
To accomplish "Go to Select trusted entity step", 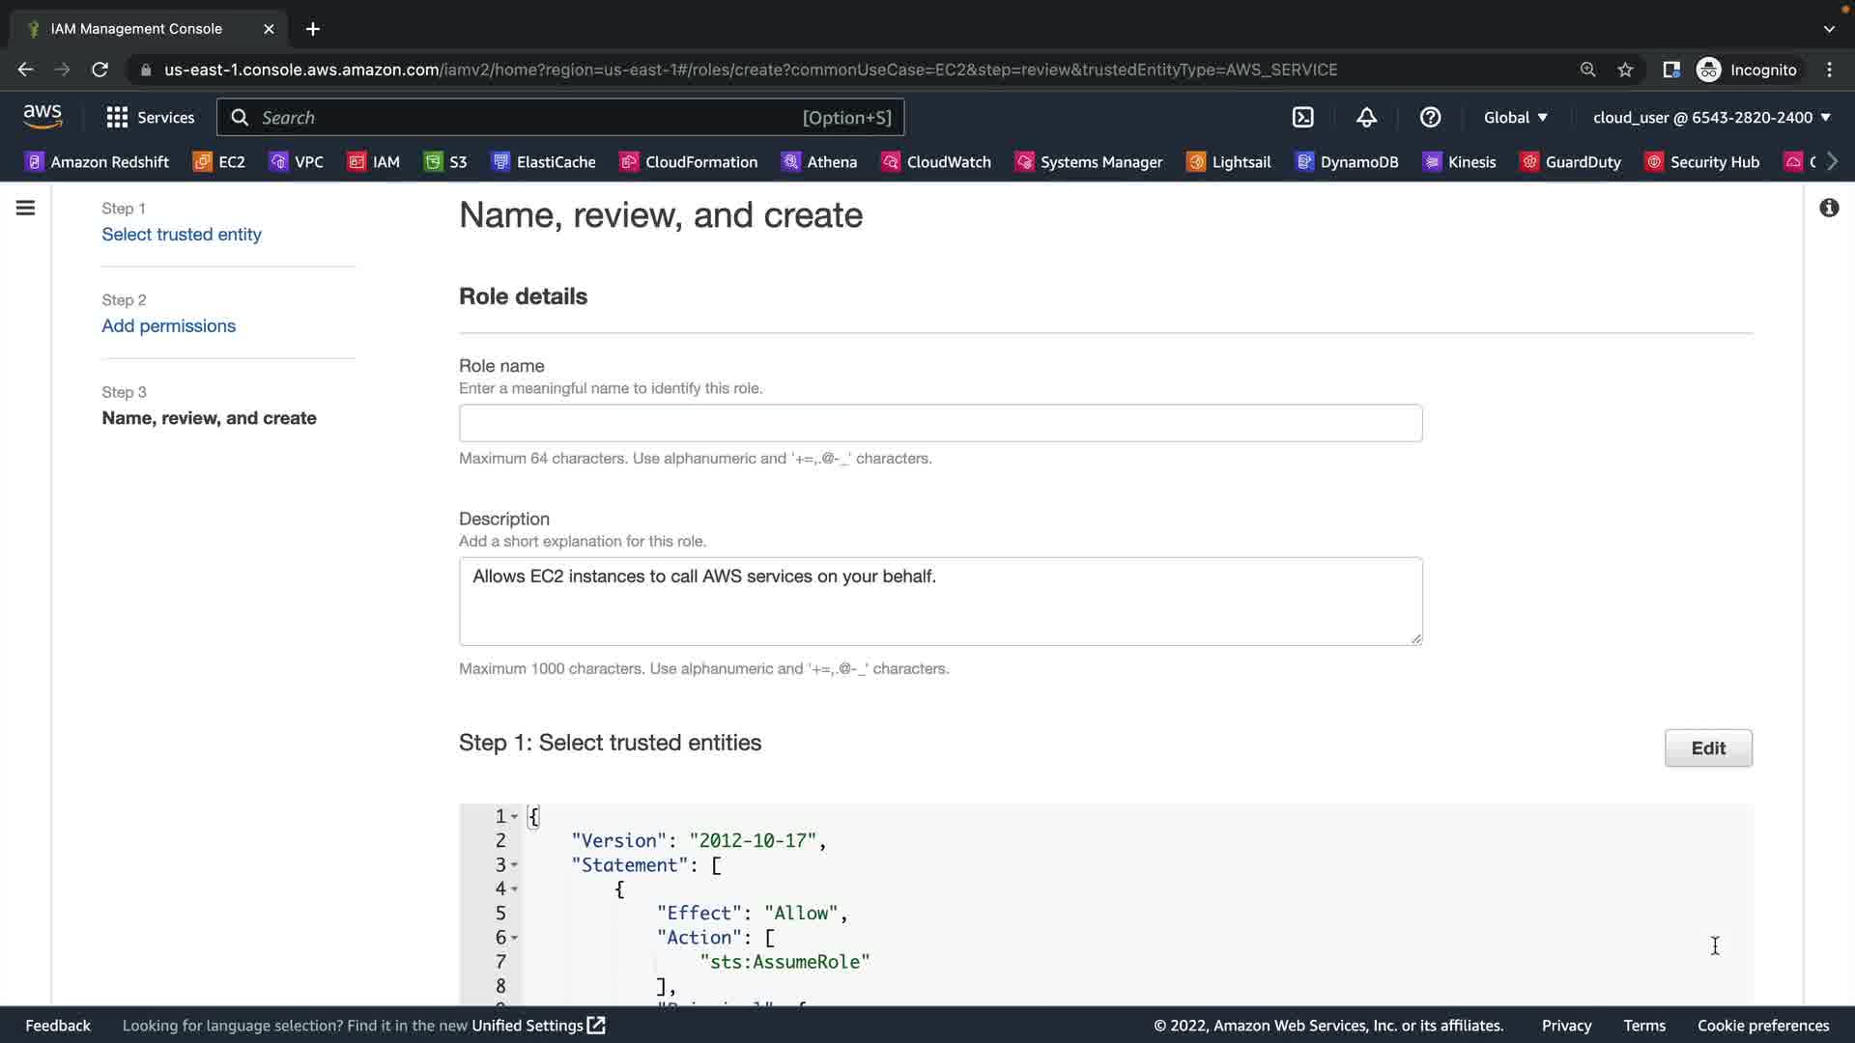I will pos(181,235).
